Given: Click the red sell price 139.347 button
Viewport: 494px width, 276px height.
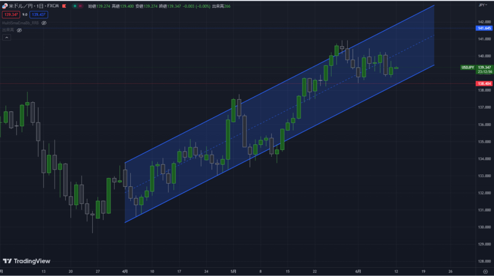Looking at the screenshot, I should pos(11,15).
